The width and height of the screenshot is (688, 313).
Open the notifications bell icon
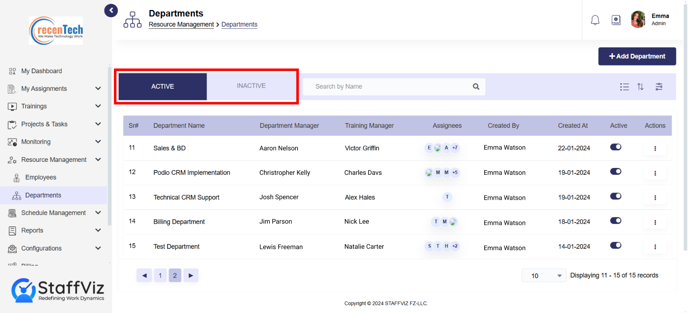coord(595,20)
